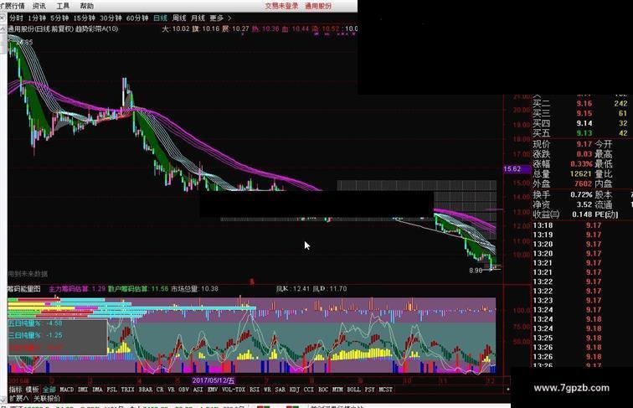The width and height of the screenshot is (633, 408).
Task: Click the 换手 0.72% value
Action: [x=581, y=194]
